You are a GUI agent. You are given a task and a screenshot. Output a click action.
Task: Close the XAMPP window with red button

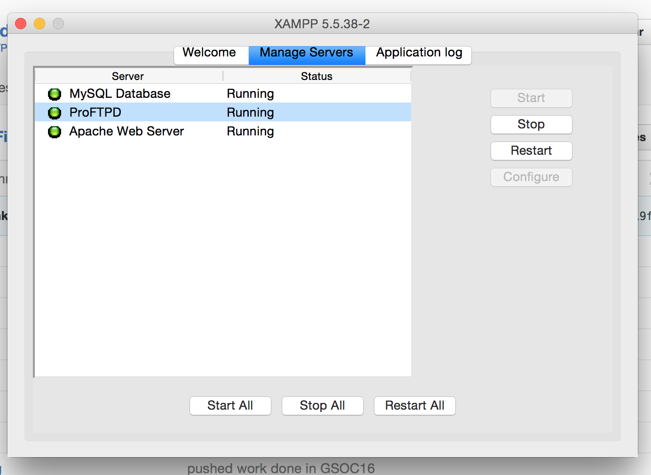(21, 24)
